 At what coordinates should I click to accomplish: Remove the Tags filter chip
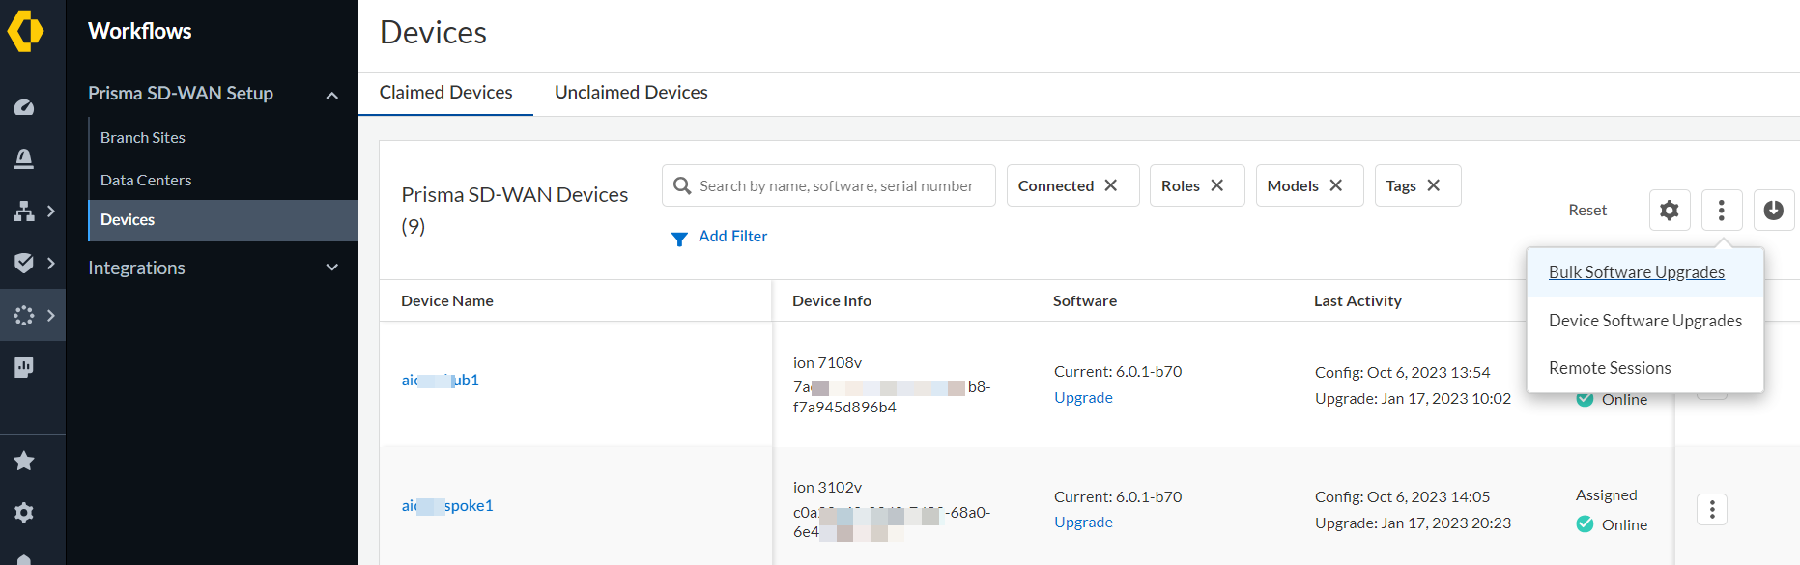click(x=1434, y=185)
